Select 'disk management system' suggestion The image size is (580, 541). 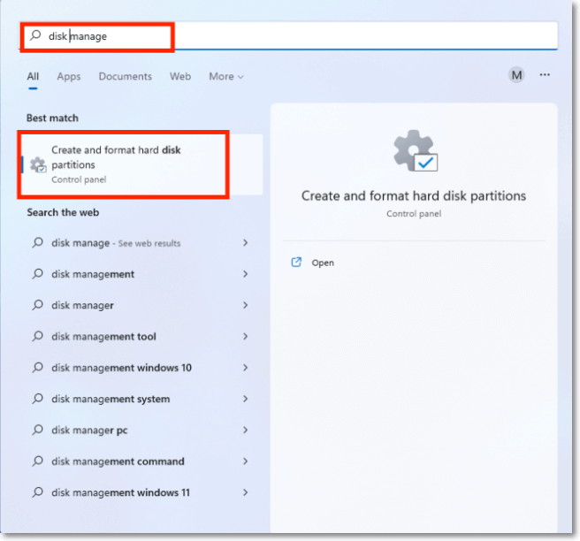(x=141, y=399)
